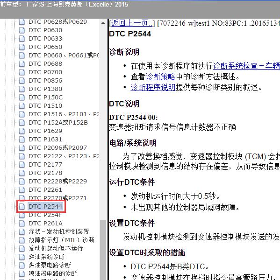Select DTC P2270或P2271 in tree
Image resolution: width=280 pixels, height=280 pixels.
57,198
